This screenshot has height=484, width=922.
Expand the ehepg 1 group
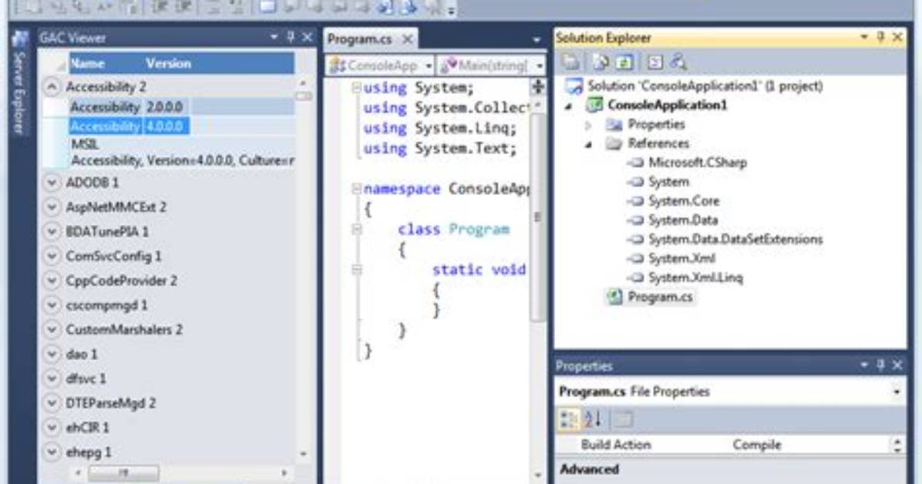coord(52,452)
